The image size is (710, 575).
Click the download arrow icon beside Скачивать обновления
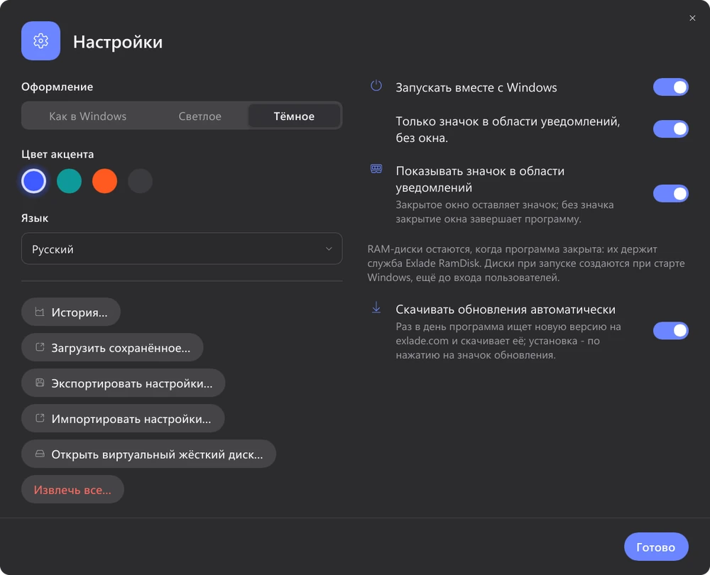[376, 308]
